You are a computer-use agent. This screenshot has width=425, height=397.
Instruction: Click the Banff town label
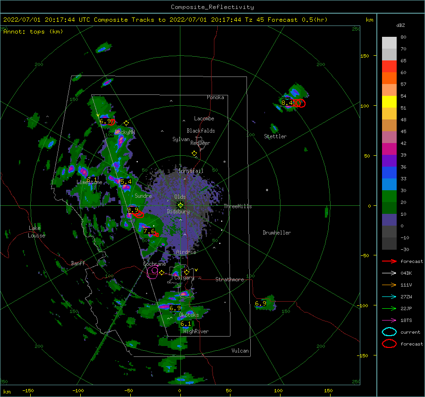pos(78,263)
